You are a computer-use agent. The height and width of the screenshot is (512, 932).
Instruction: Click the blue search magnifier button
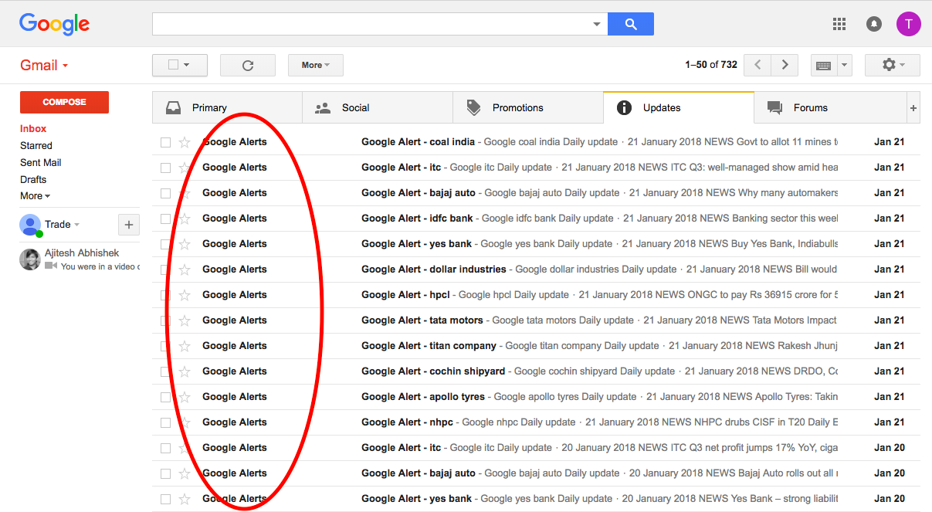pos(631,24)
